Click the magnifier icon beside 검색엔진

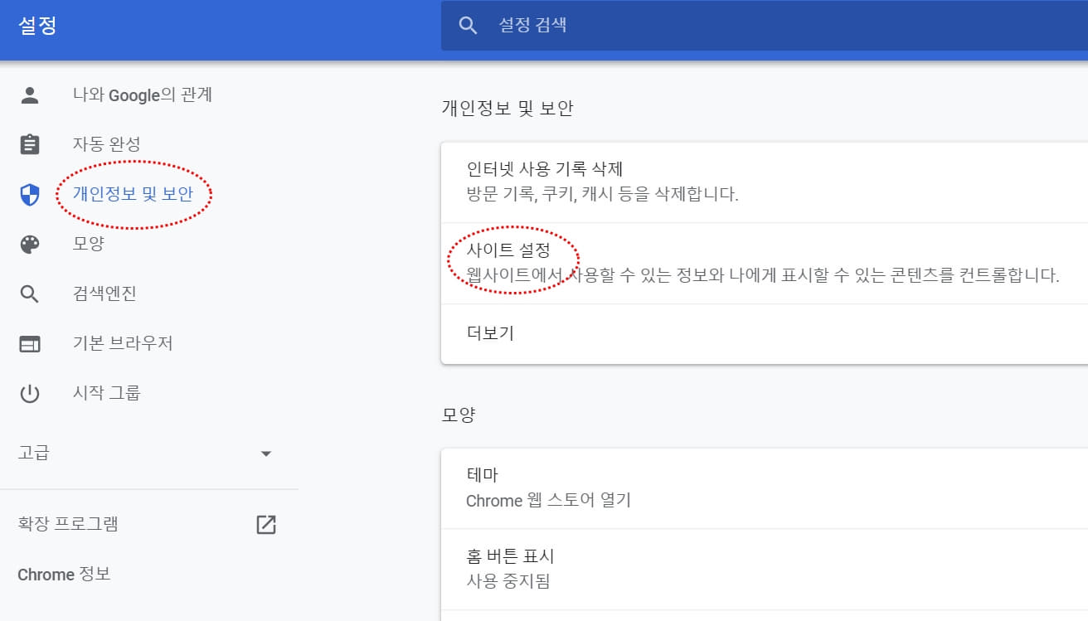tap(30, 294)
